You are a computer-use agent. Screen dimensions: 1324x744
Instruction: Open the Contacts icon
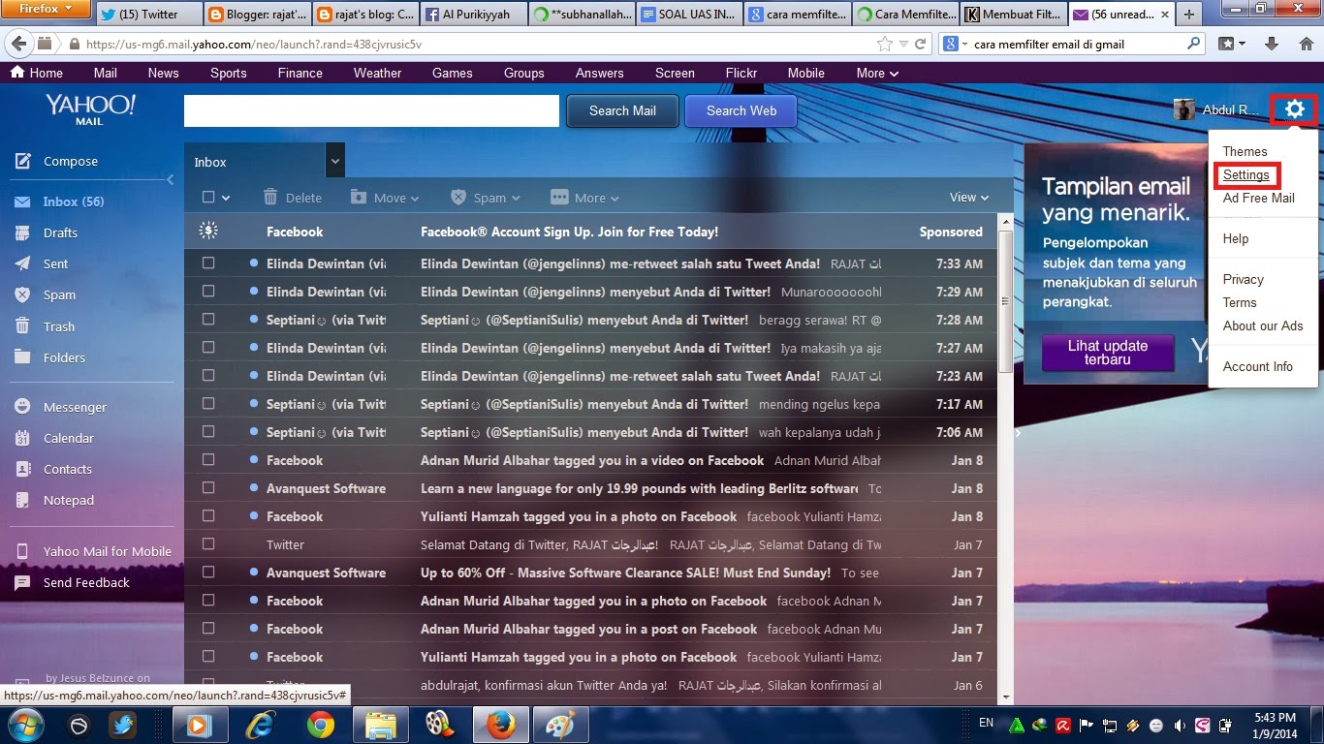tap(22, 469)
